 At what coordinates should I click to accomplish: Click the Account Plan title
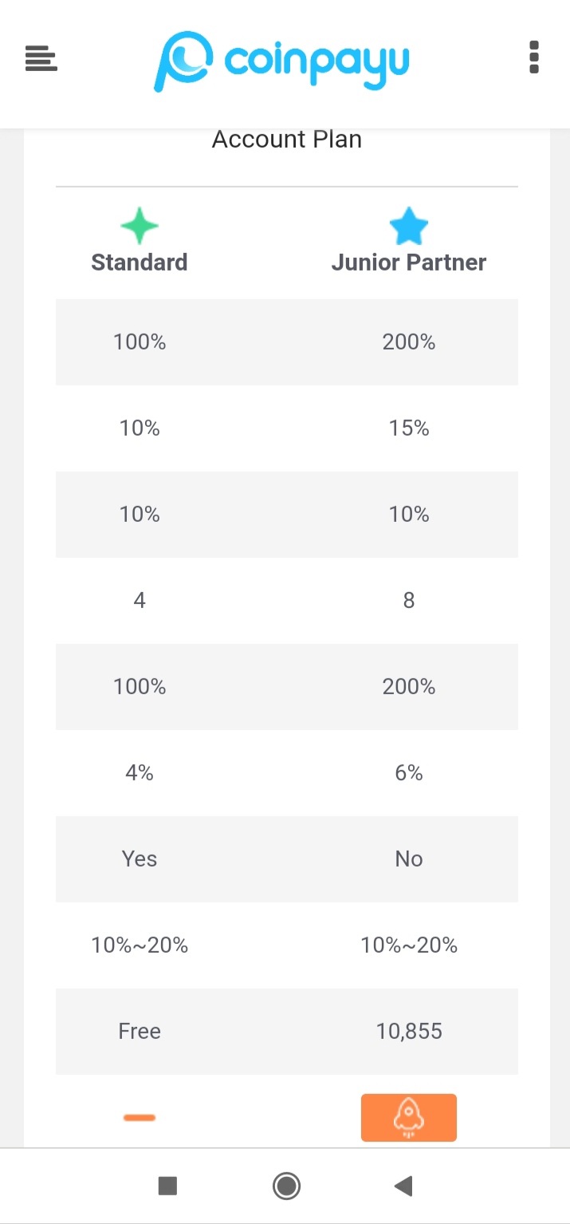click(287, 140)
